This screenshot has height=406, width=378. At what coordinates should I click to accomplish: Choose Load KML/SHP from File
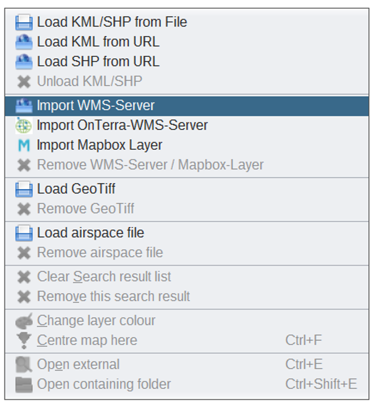[112, 23]
